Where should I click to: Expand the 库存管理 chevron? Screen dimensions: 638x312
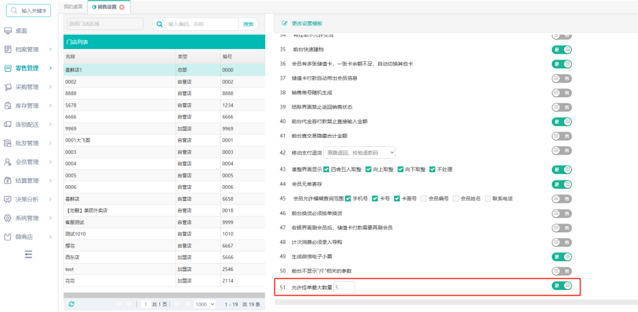(50, 106)
